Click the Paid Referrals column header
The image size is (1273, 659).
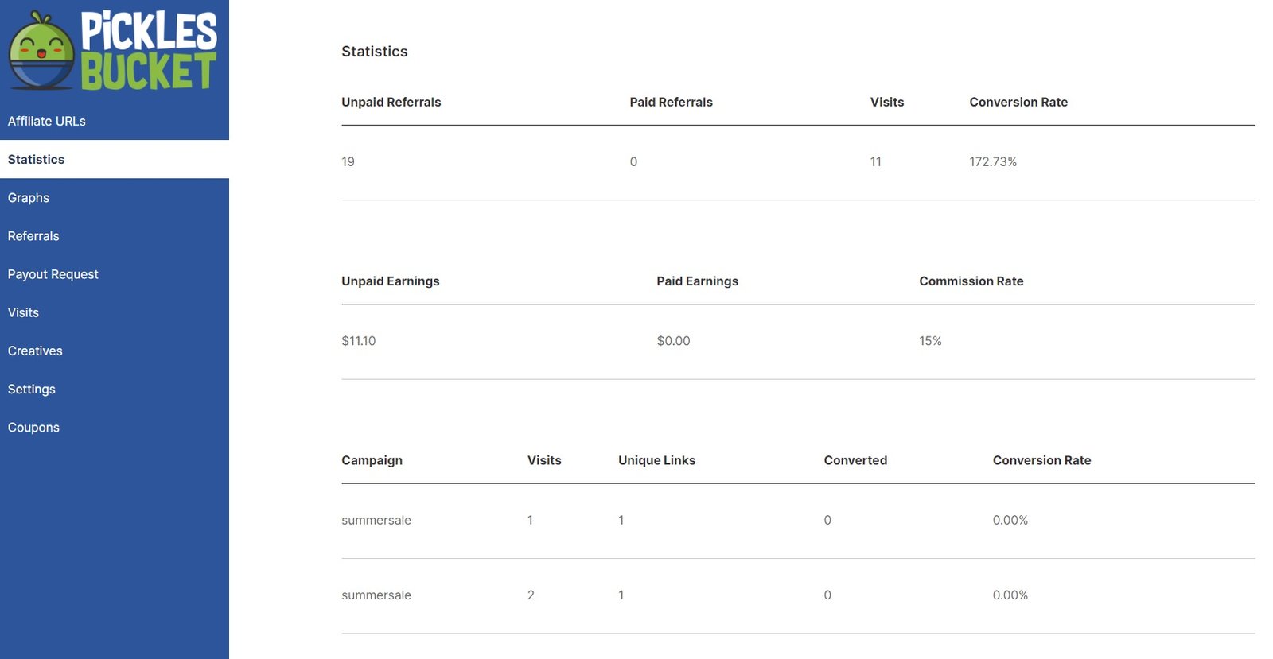[x=671, y=102]
